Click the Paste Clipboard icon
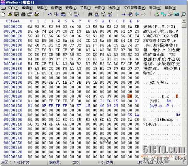This screenshot has width=188, height=166. coord(63,14)
